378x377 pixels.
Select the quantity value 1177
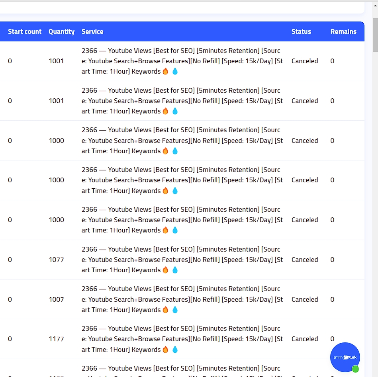tap(57, 339)
